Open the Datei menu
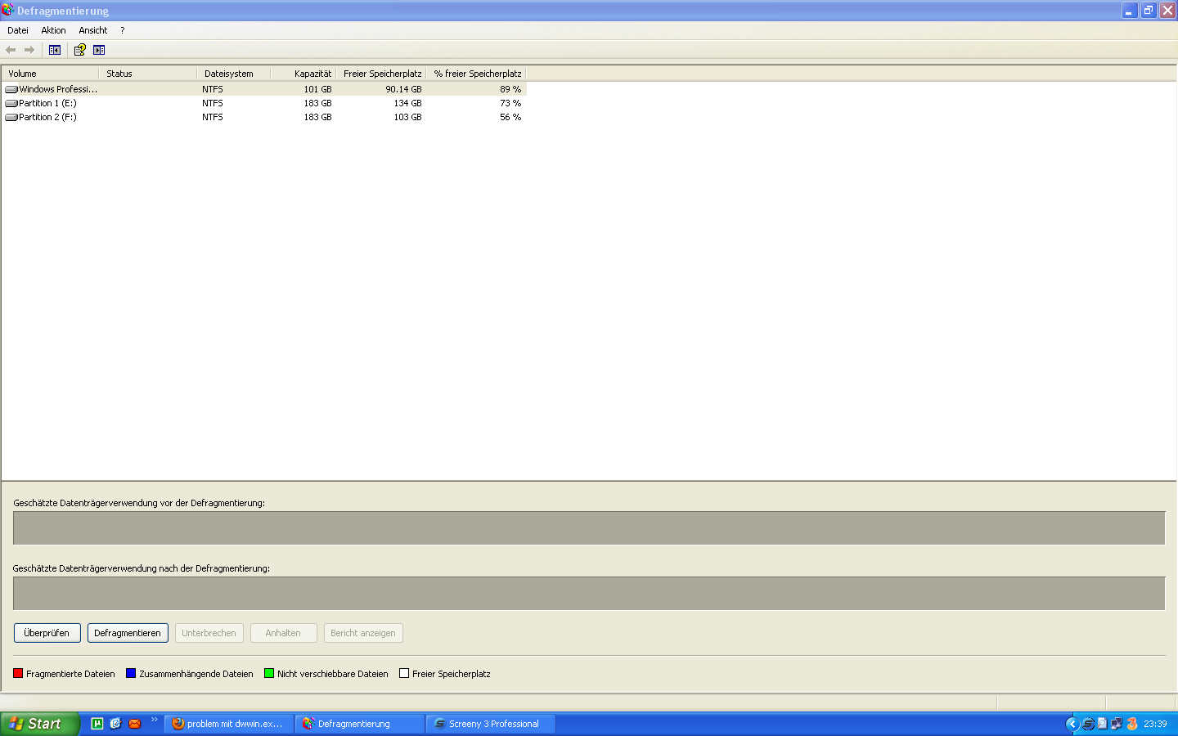Screen dimensions: 1178x736 [18, 30]
